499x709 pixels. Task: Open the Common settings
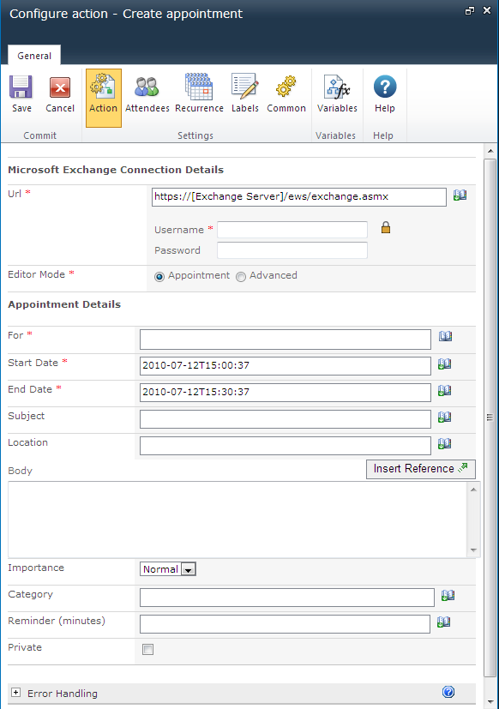click(286, 95)
